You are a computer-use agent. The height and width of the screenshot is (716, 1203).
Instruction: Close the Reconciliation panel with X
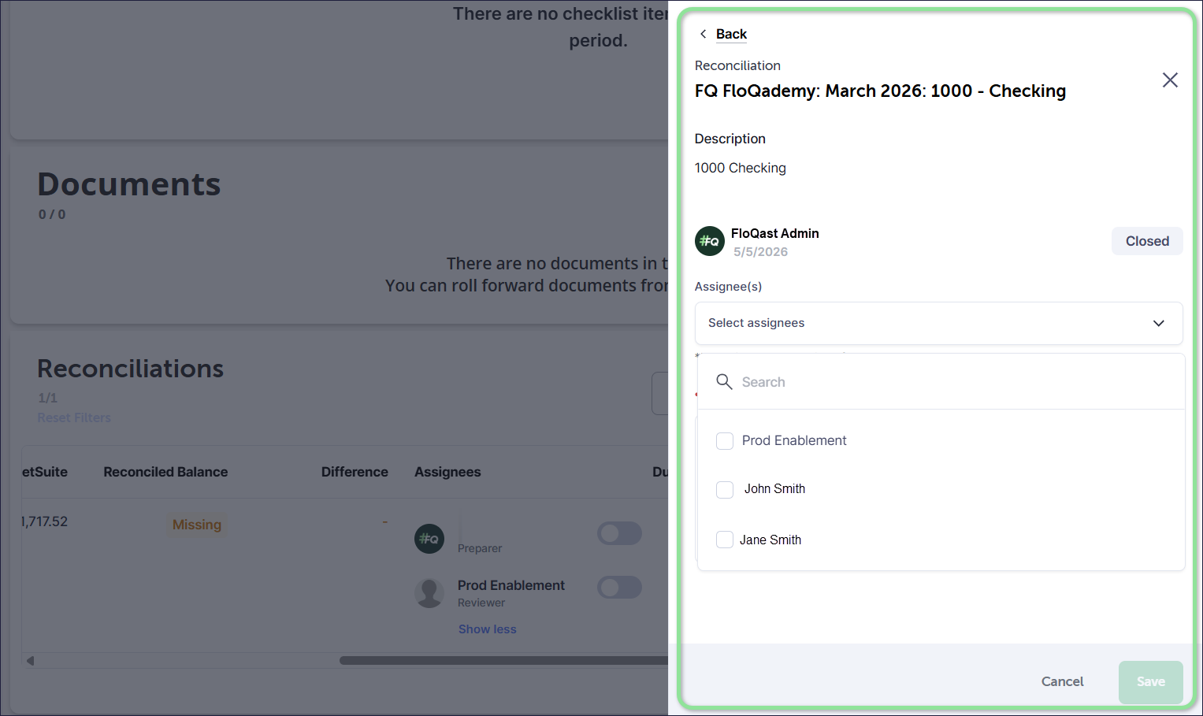1170,80
